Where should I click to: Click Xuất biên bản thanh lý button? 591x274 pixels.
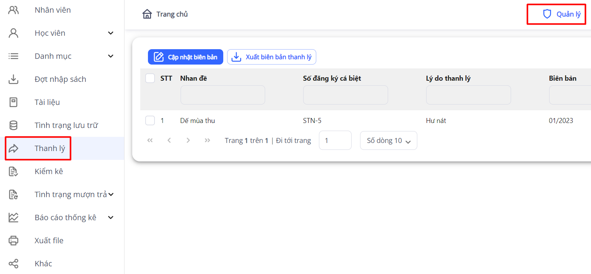(272, 57)
